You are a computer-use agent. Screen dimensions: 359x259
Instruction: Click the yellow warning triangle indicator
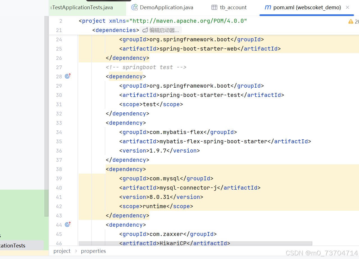[351, 21]
